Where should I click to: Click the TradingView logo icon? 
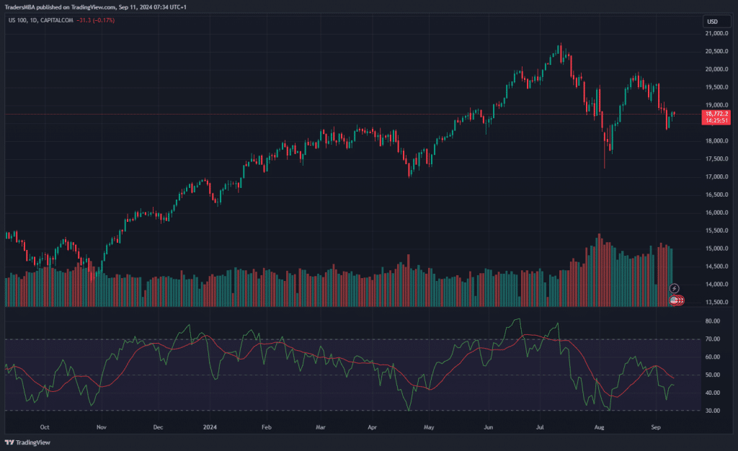tap(10, 442)
